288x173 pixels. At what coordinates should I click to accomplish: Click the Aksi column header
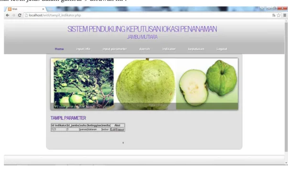pyautogui.click(x=117, y=125)
